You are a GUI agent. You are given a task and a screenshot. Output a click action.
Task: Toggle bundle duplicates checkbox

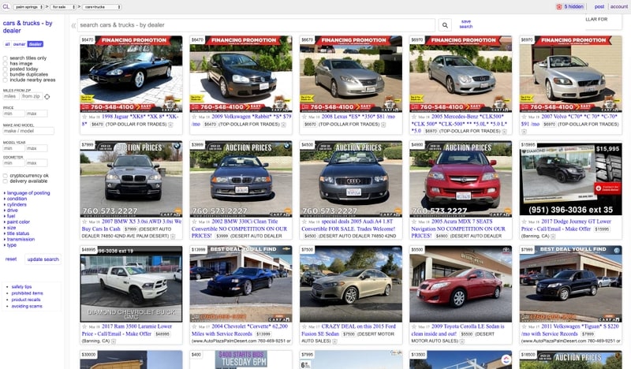[6, 74]
